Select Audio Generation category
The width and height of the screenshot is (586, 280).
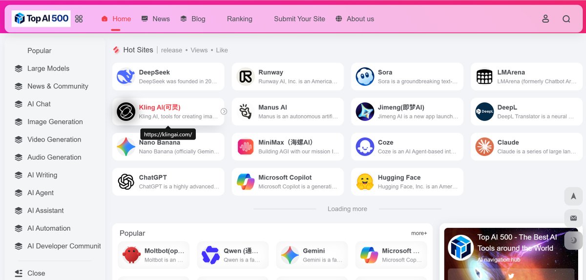point(48,157)
